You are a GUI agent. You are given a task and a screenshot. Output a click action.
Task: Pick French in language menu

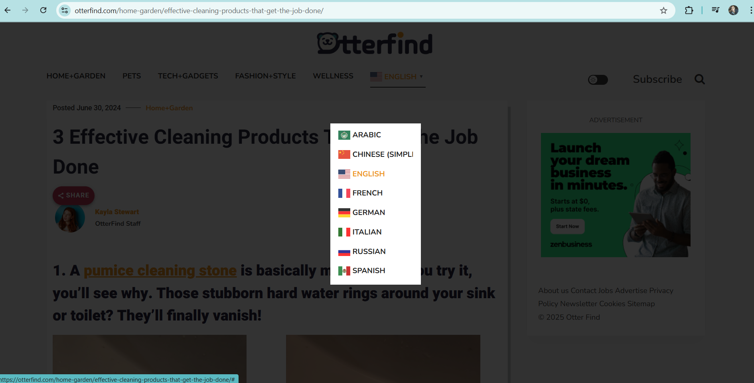point(367,193)
